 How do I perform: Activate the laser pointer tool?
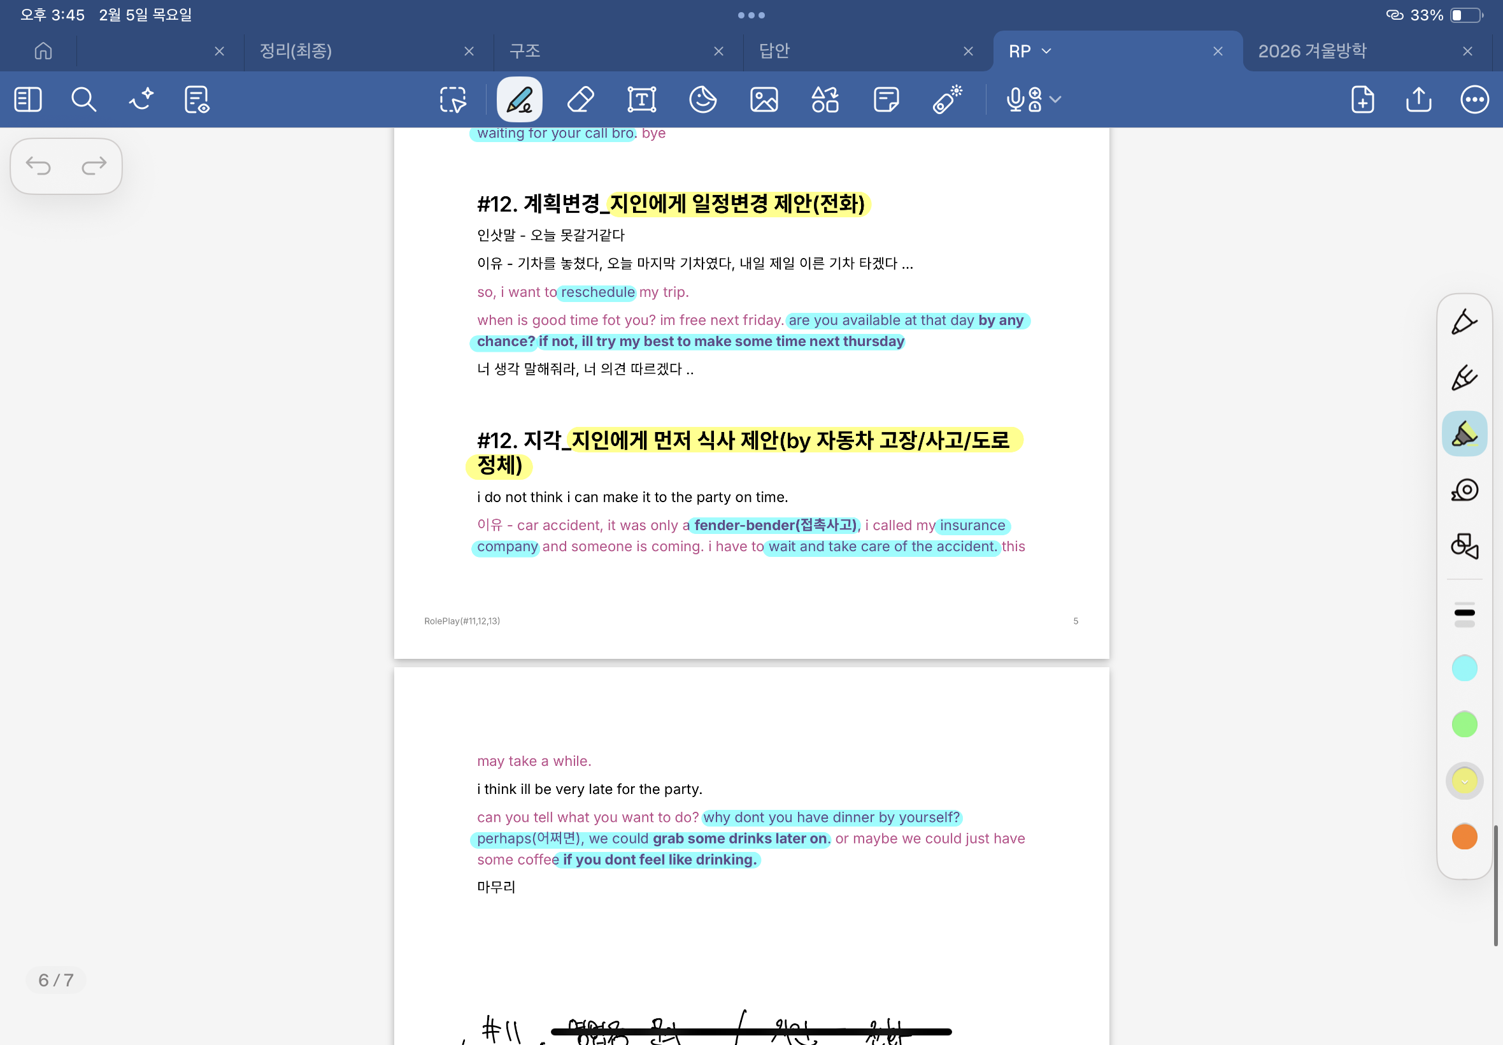(x=947, y=100)
